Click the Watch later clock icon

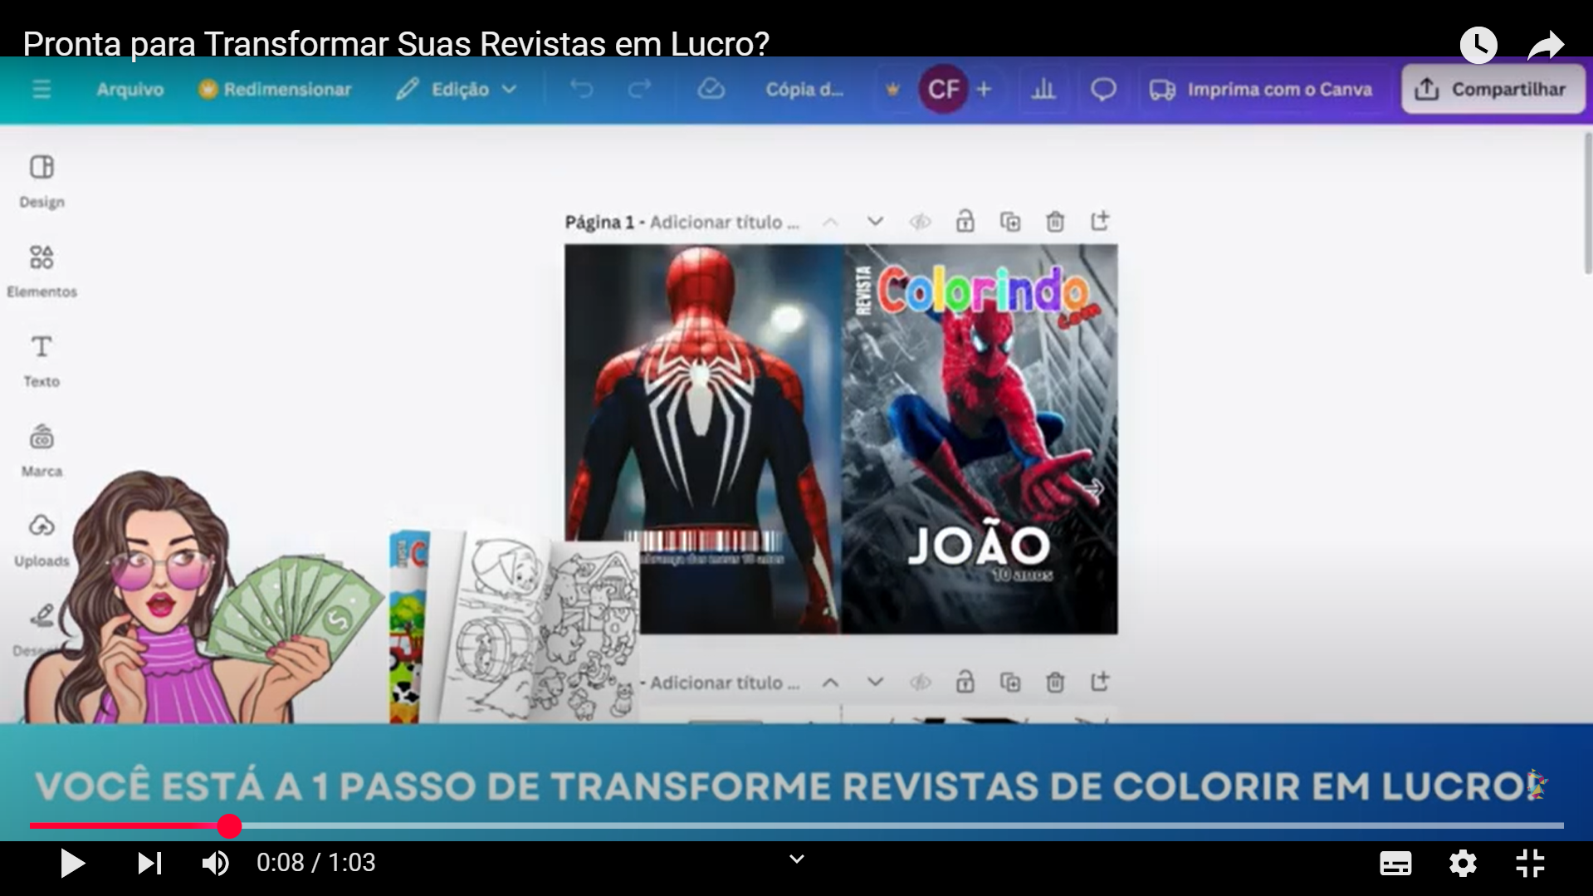(1478, 45)
